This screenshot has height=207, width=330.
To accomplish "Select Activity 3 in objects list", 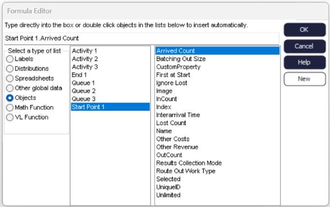I will click(x=110, y=67).
